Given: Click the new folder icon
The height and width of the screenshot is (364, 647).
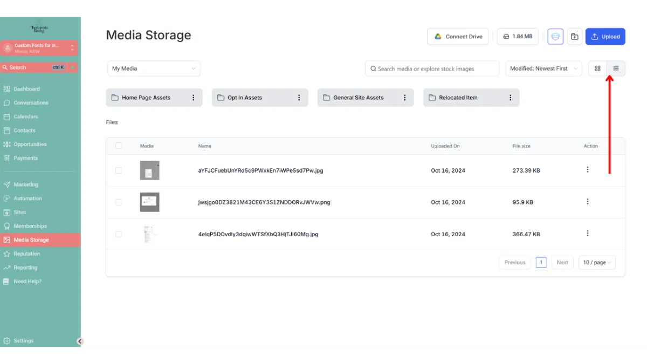Looking at the screenshot, I should click(x=575, y=37).
